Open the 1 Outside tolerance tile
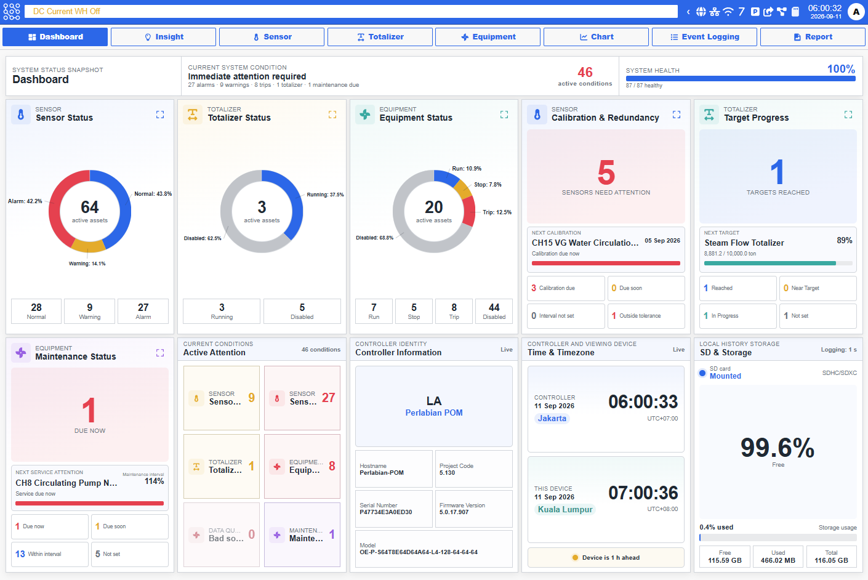This screenshot has width=868, height=580. click(x=646, y=316)
